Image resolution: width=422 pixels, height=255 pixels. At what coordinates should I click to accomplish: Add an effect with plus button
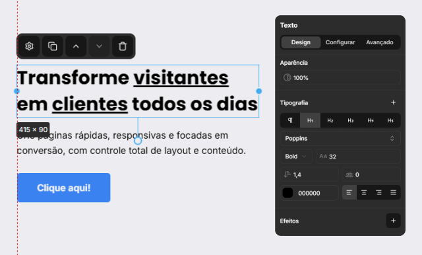[393, 221]
